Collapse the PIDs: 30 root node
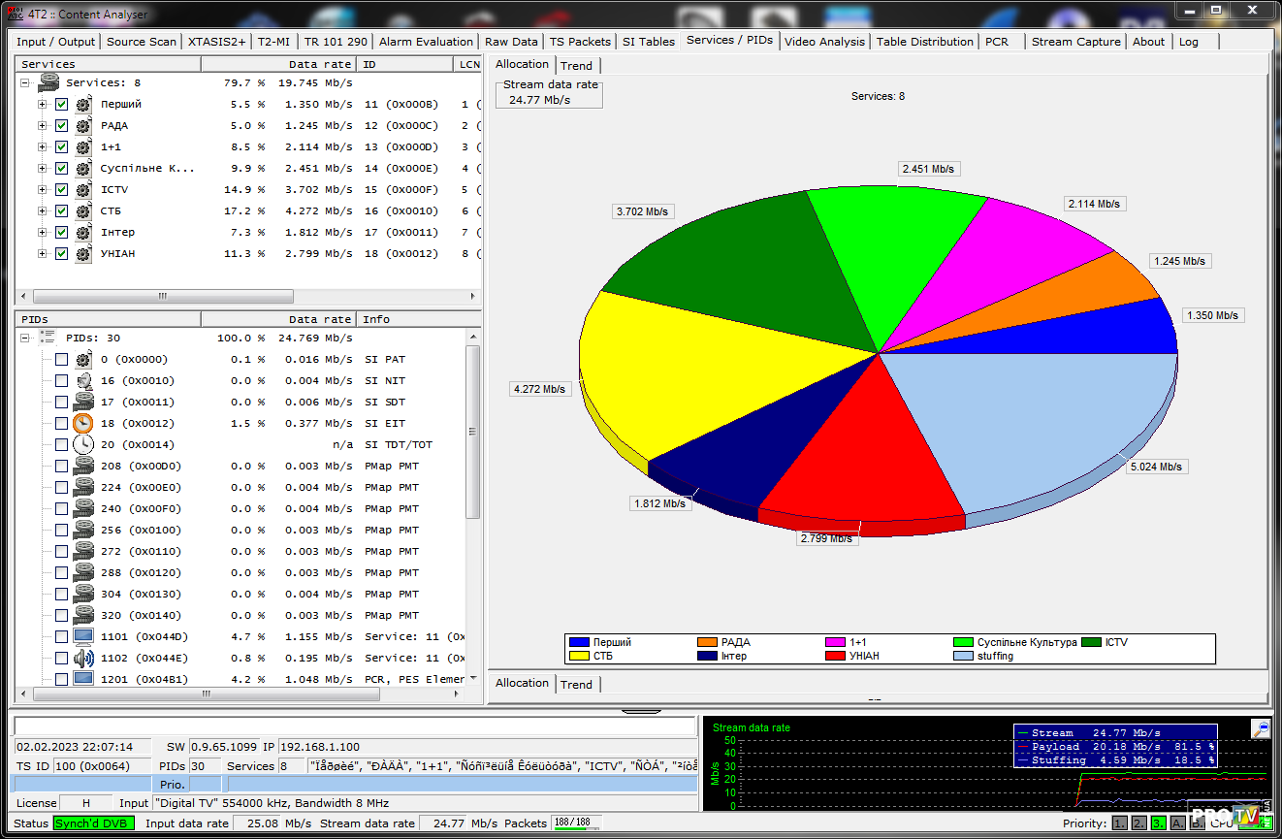 click(25, 339)
